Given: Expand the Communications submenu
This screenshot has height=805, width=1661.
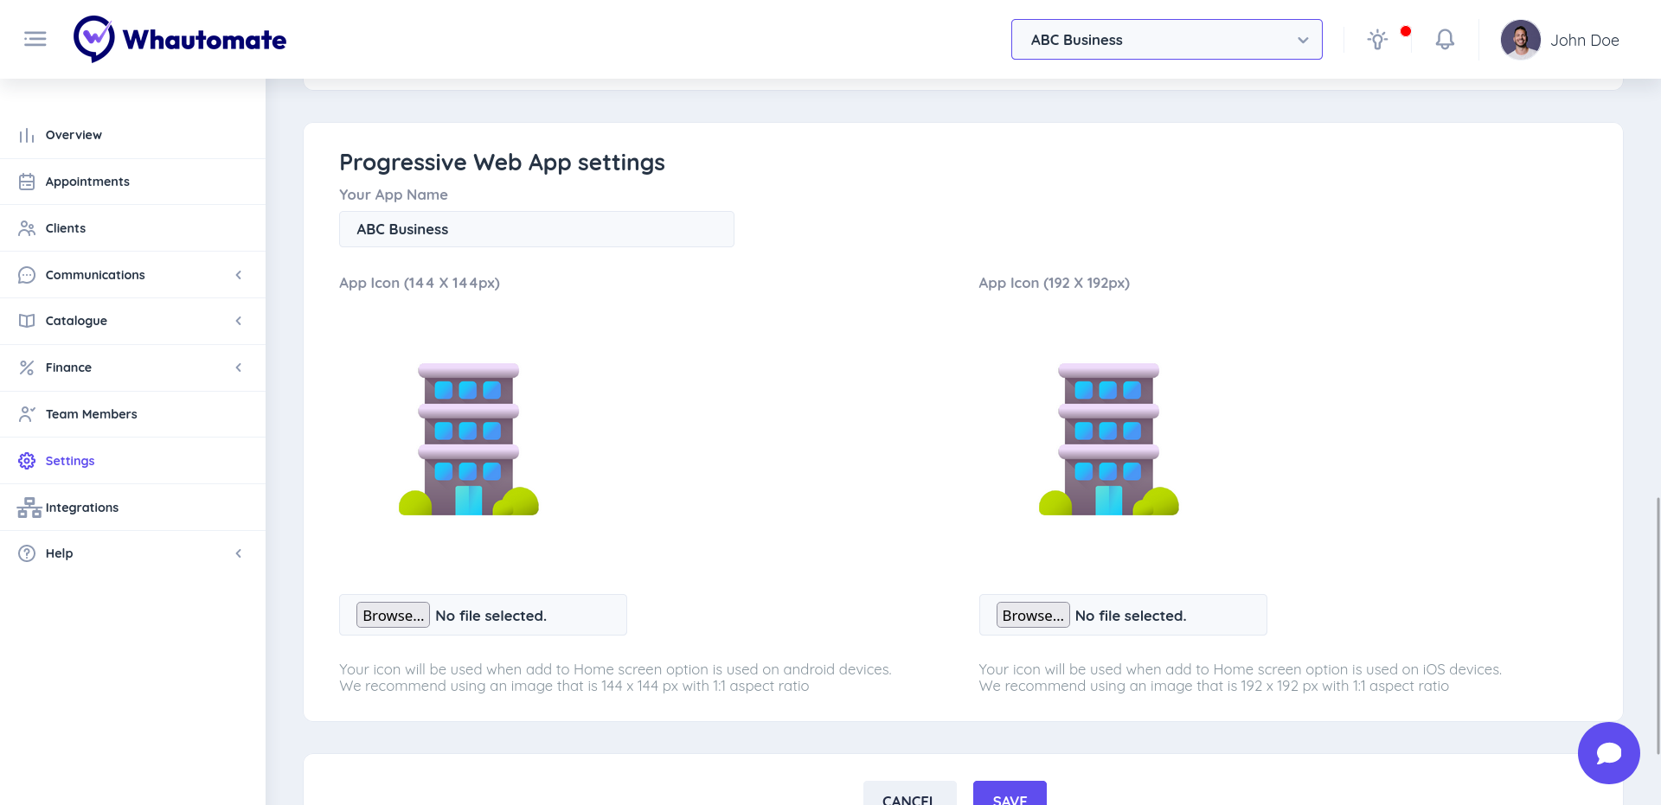Looking at the screenshot, I should click(x=238, y=275).
